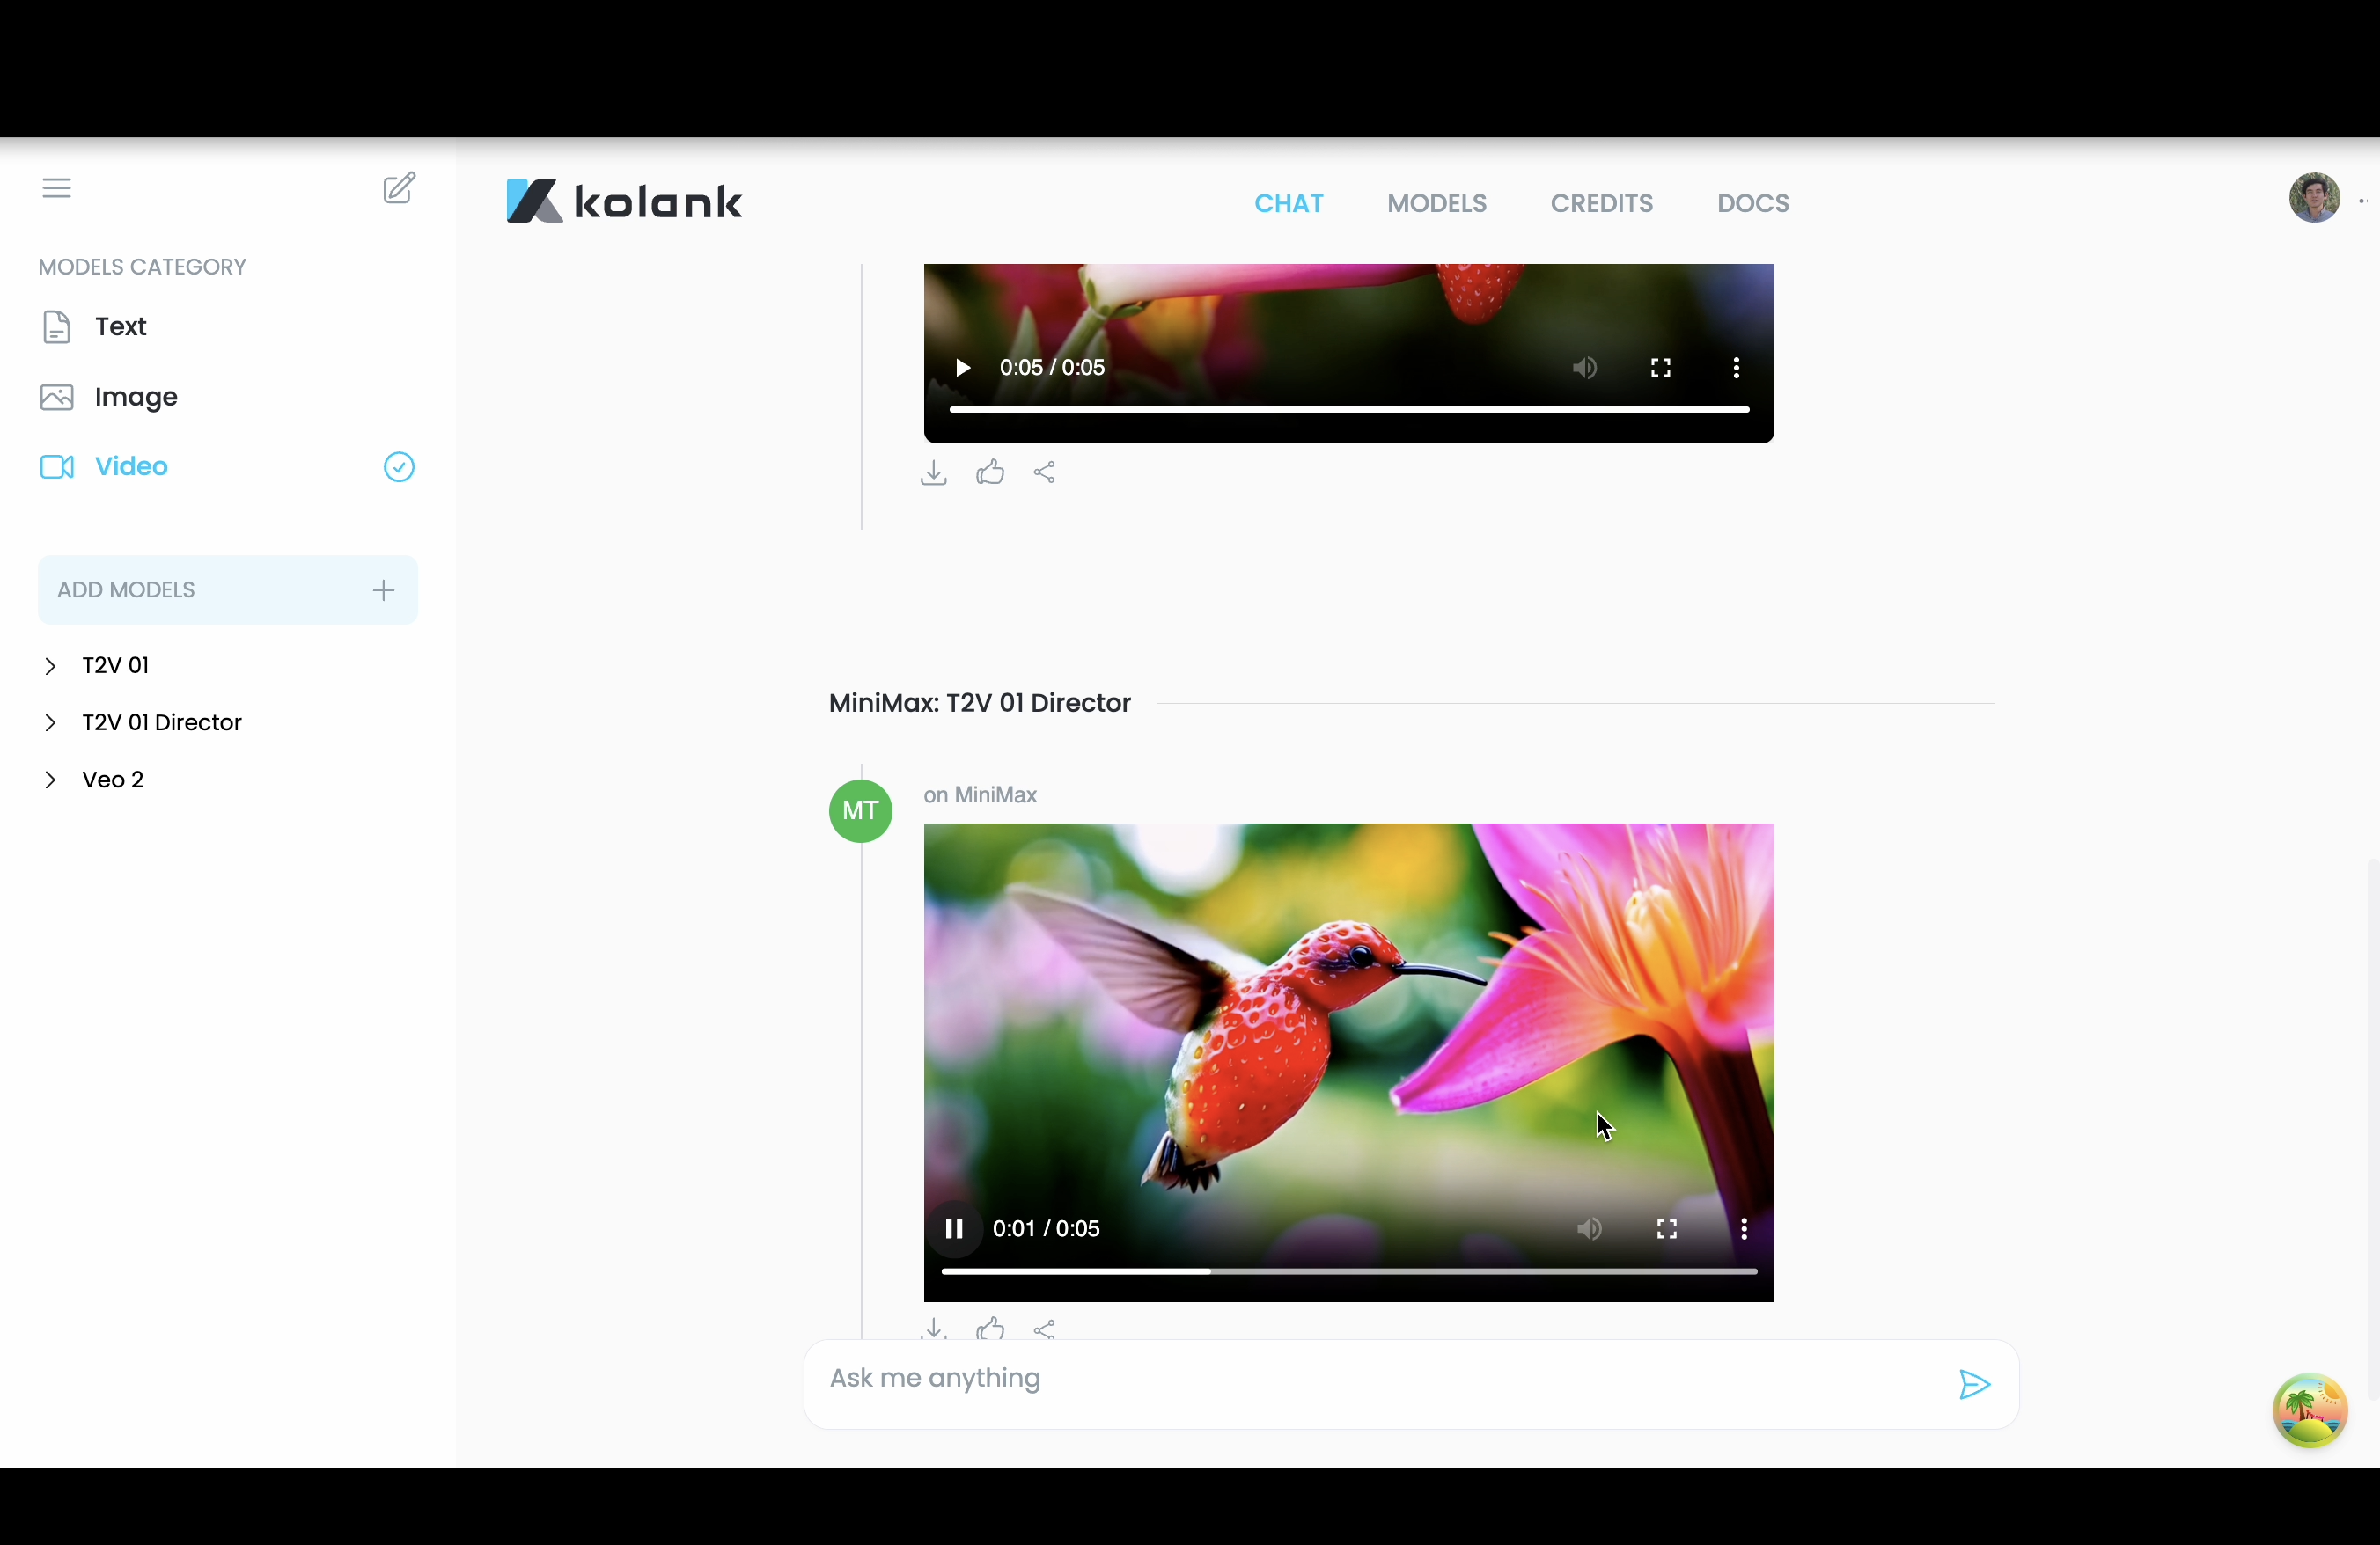The width and height of the screenshot is (2380, 1545).
Task: Open the hamburger sidebar menu
Action: coord(57,188)
